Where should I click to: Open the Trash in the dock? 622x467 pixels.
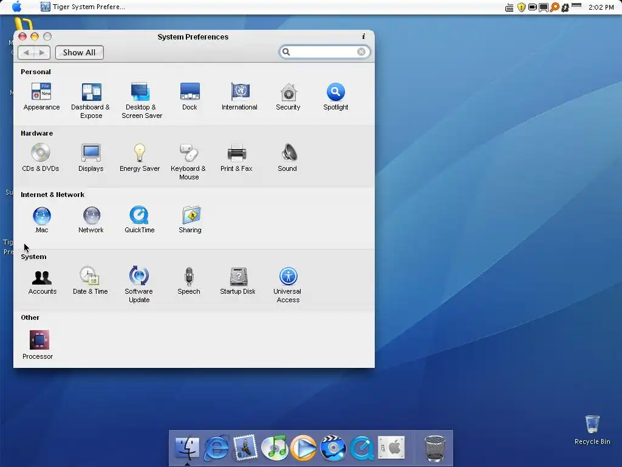435,449
